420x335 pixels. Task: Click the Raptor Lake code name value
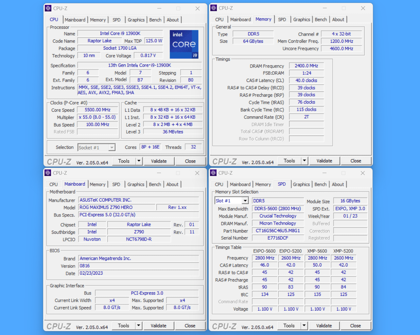[x=99, y=41]
